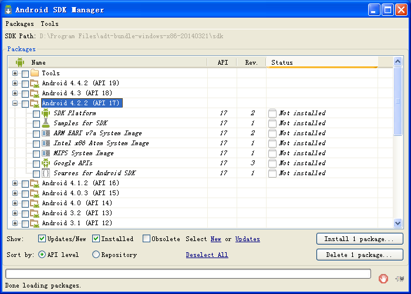Viewport: 411px width, 294px height.
Task: Open the Packages menu
Action: point(19,24)
